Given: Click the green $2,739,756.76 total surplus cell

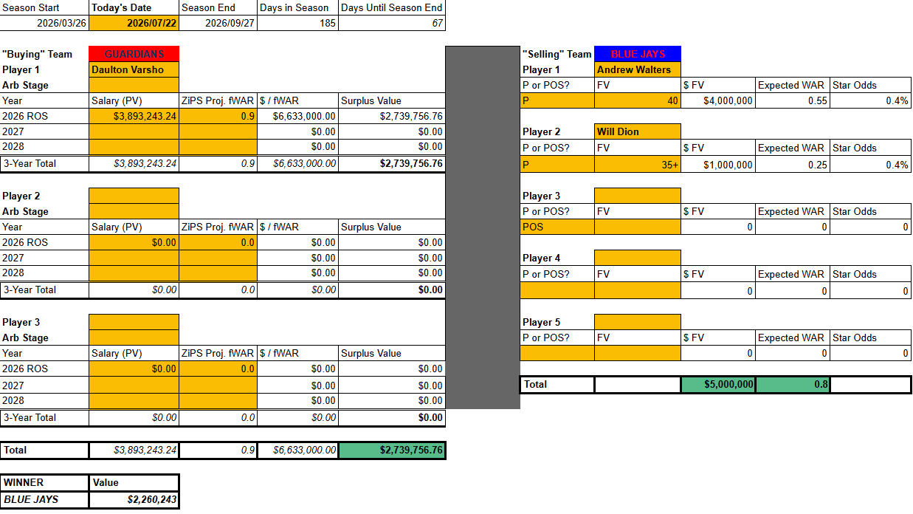Looking at the screenshot, I should click(x=392, y=450).
